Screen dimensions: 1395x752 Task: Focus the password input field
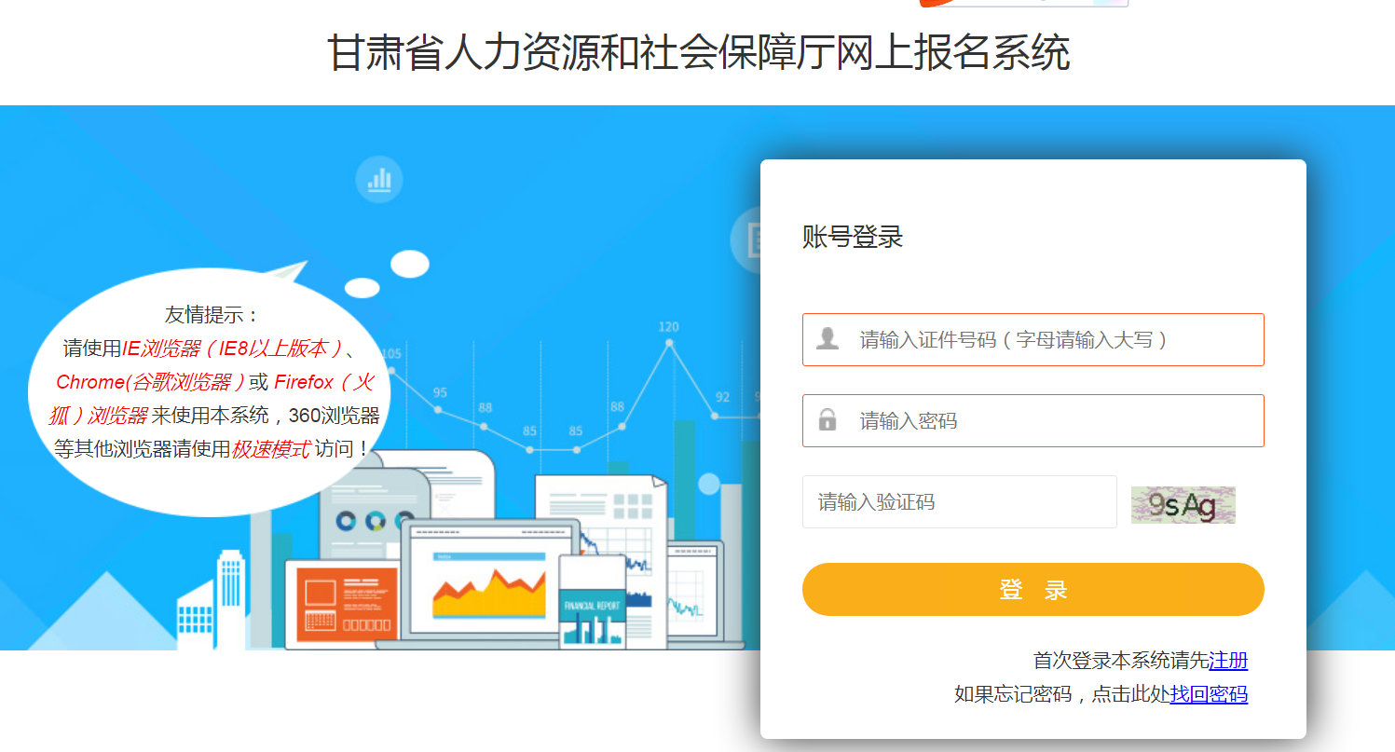[1033, 420]
